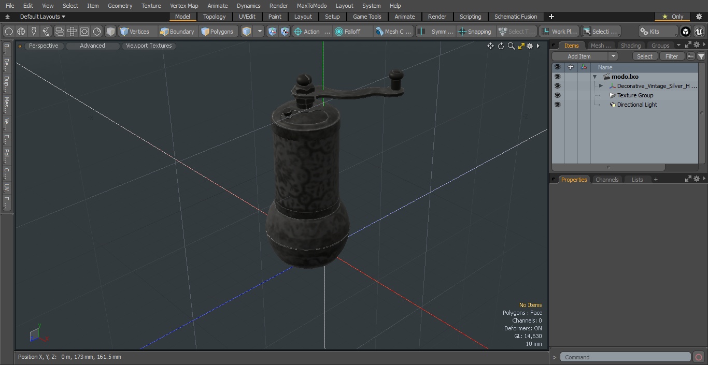Toggle visibility of Texture Group
Image resolution: width=708 pixels, height=365 pixels.
point(557,95)
